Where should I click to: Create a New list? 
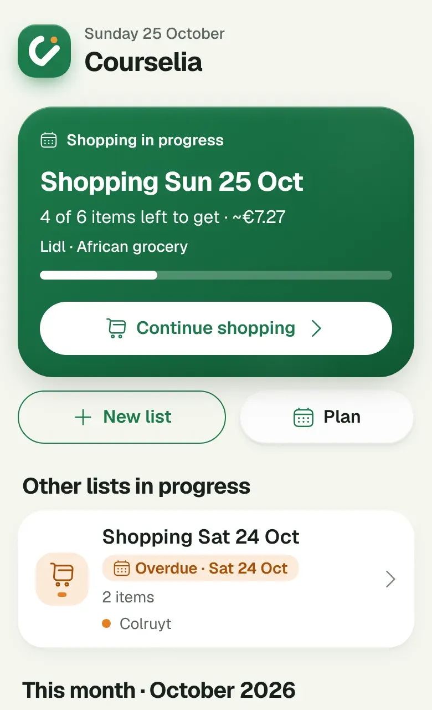click(x=122, y=417)
